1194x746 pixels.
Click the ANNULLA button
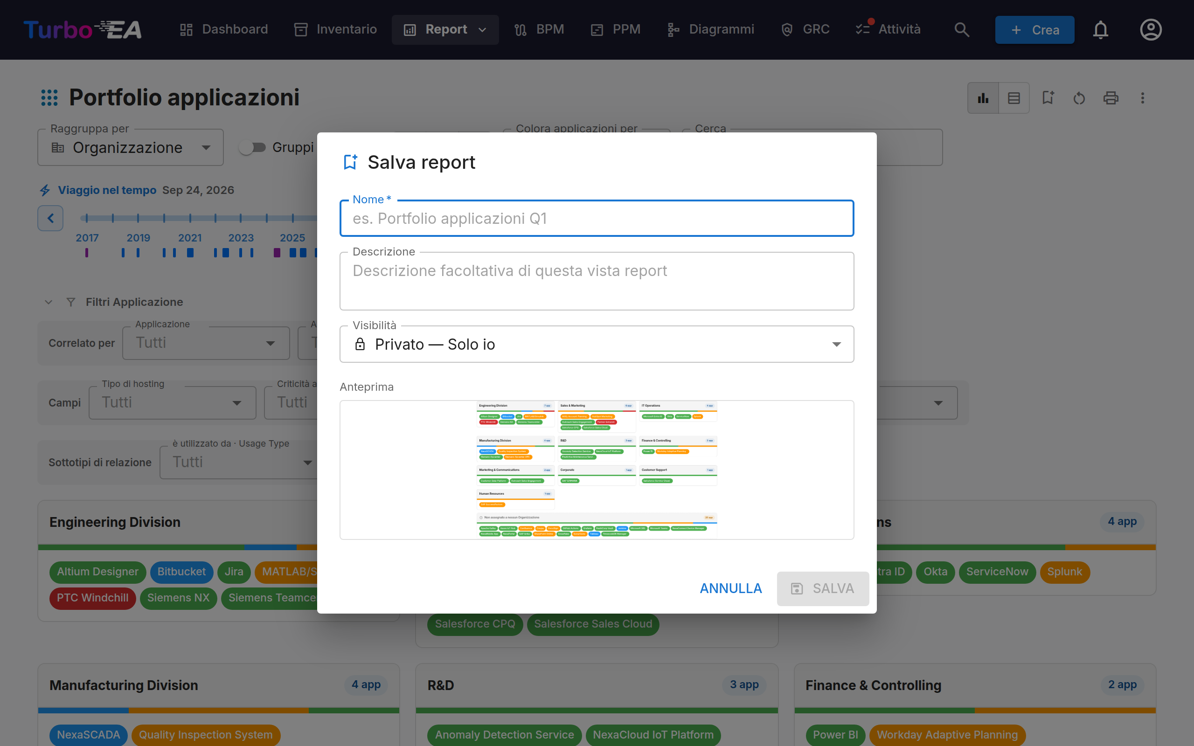pyautogui.click(x=731, y=588)
